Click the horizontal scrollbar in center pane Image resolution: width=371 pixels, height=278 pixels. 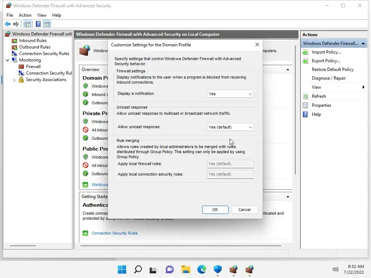click(181, 246)
